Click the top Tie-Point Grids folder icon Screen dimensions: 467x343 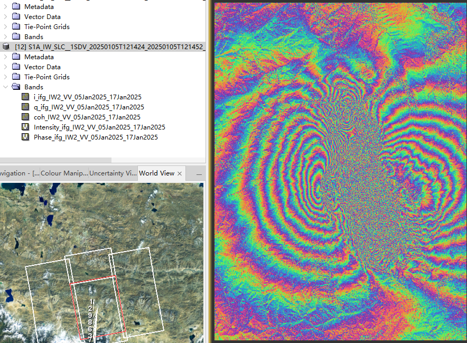click(16, 26)
